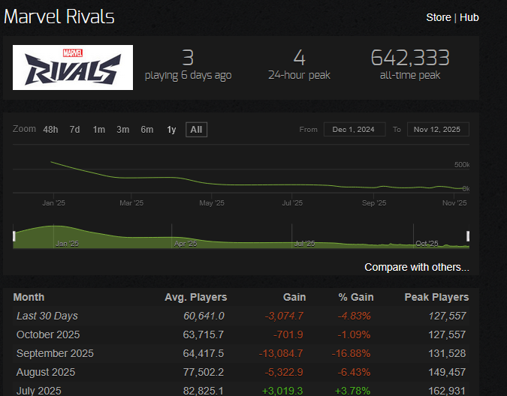Select the 1m zoom range
This screenshot has height=396, width=507.
tap(98, 130)
